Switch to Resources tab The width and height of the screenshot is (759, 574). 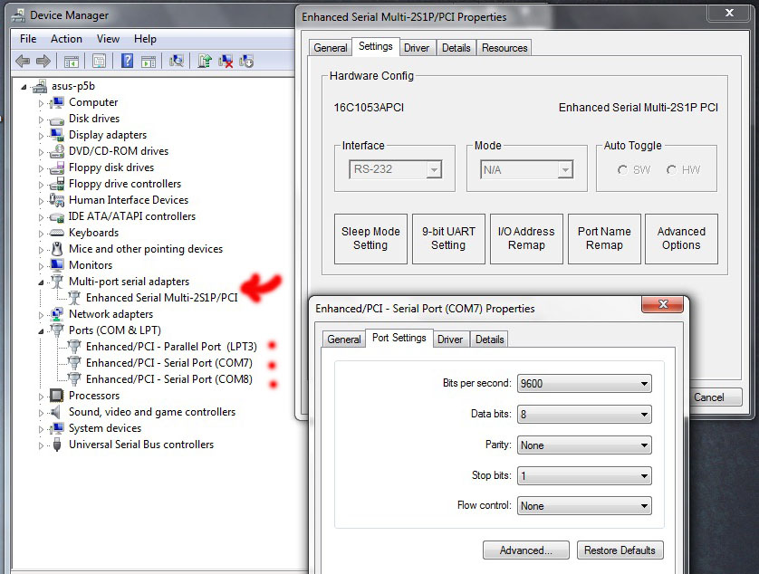coord(504,48)
